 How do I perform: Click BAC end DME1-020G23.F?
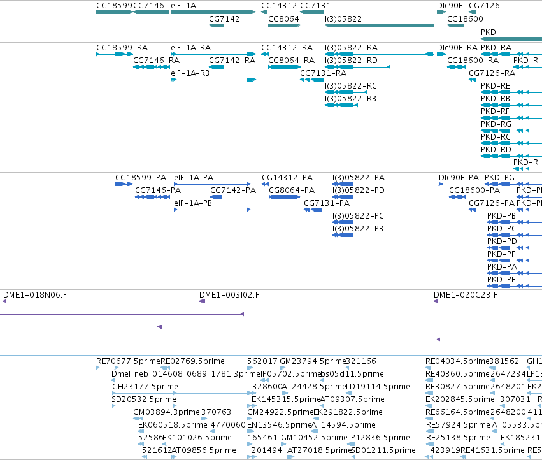(466, 295)
